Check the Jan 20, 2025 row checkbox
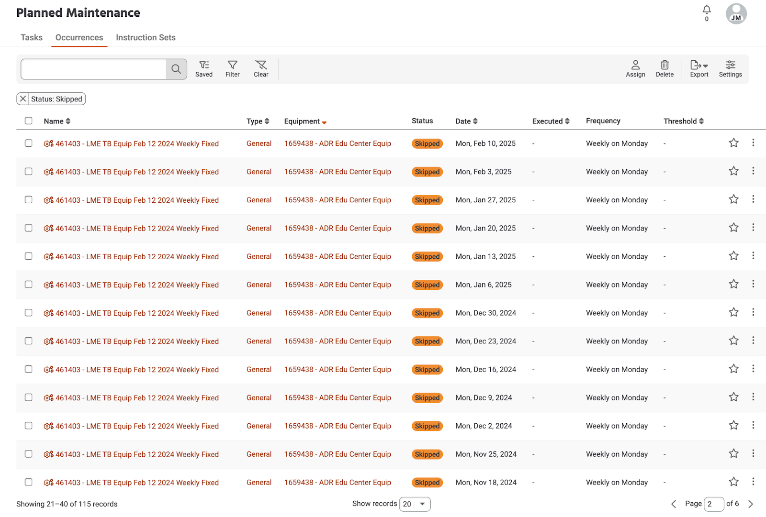 click(x=29, y=228)
